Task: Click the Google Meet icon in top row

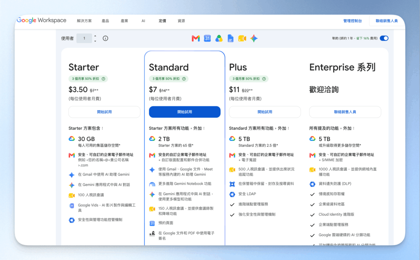Action: pos(242,38)
